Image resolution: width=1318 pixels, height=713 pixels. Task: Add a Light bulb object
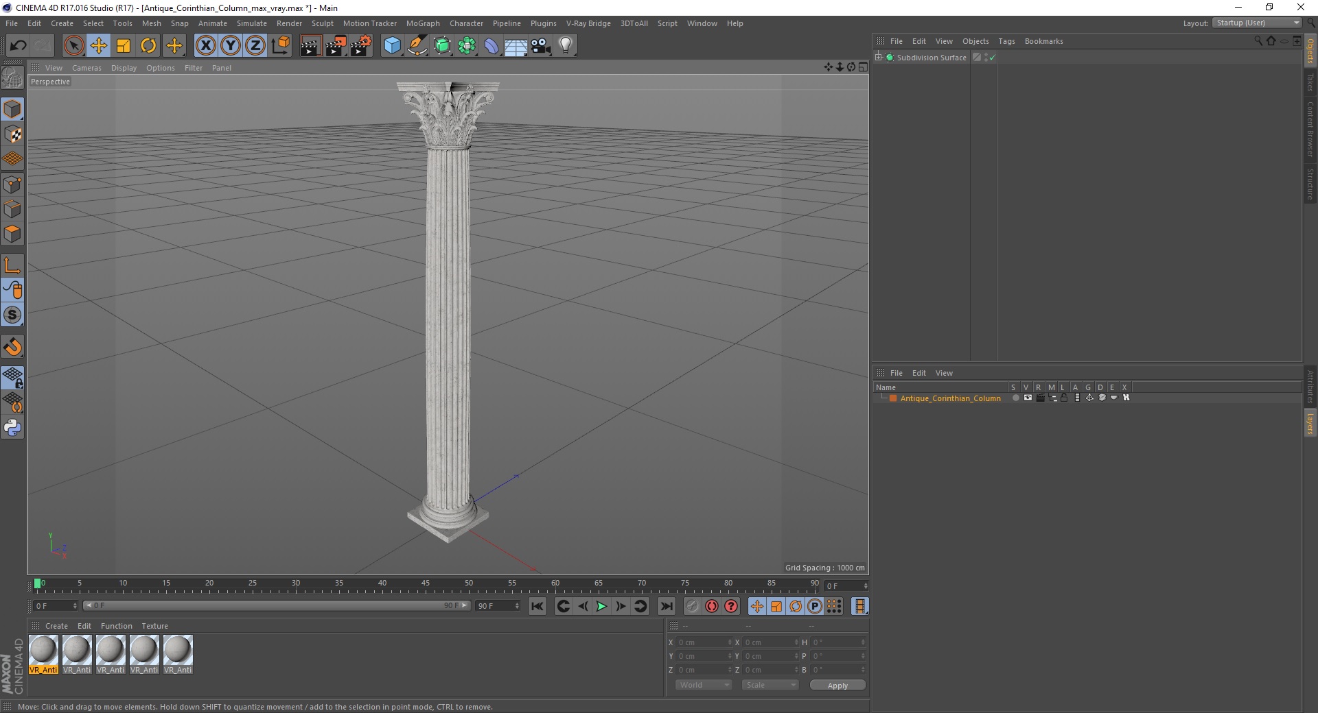click(565, 46)
